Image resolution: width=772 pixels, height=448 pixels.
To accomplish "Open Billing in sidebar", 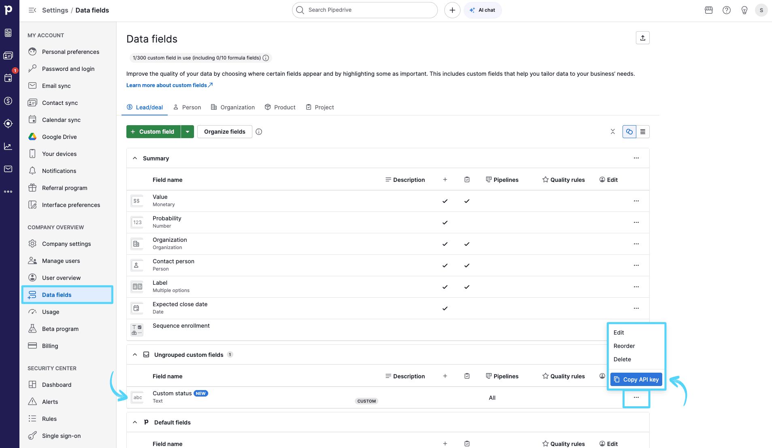I will point(68,346).
